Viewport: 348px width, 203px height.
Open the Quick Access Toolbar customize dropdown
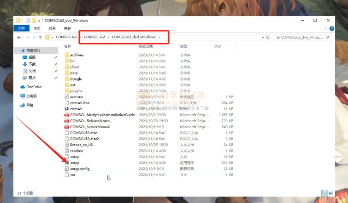[x=39, y=21]
